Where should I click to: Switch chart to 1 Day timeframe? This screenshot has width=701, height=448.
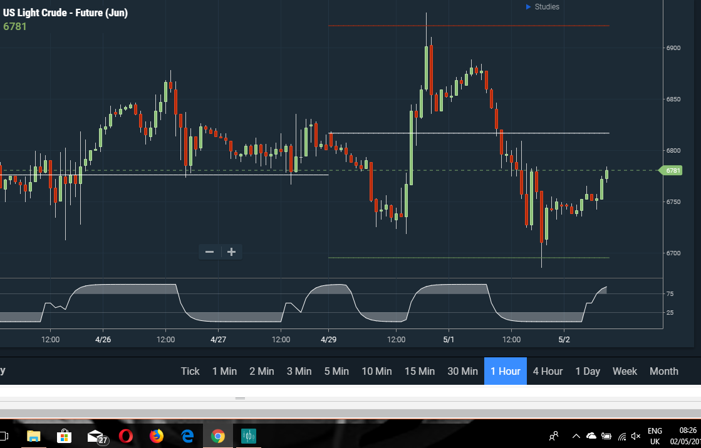588,371
